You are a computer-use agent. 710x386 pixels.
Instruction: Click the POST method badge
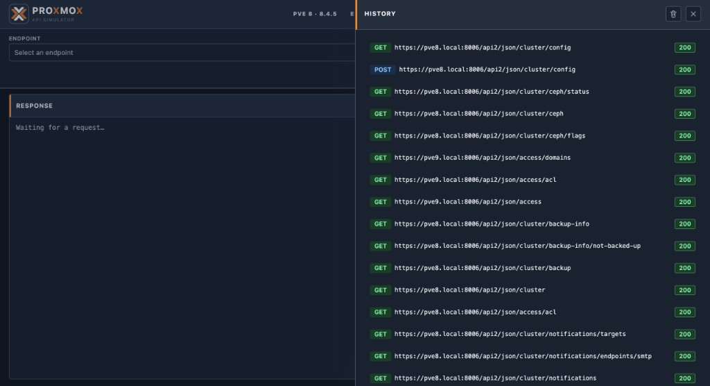pos(382,70)
